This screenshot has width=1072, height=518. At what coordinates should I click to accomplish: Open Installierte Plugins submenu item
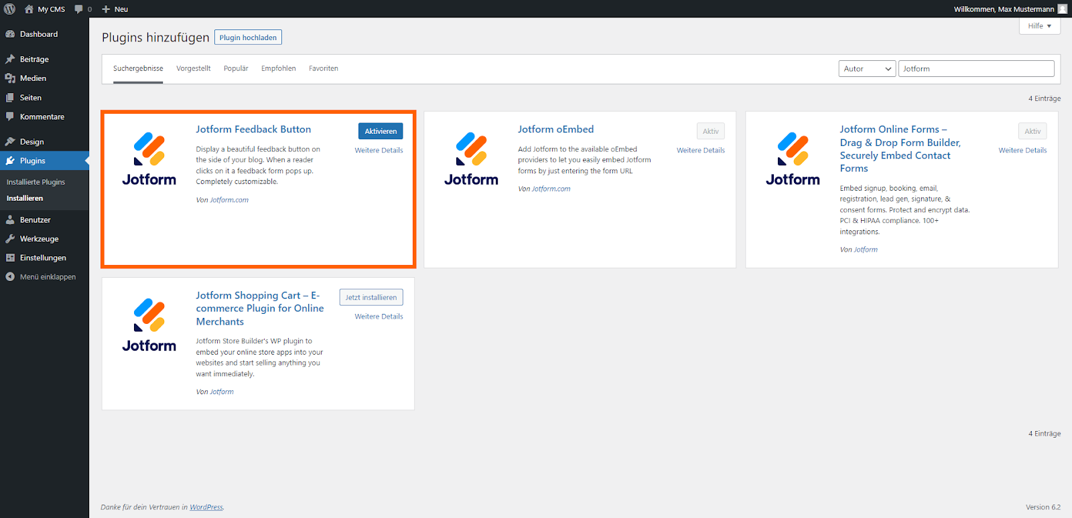pyautogui.click(x=36, y=182)
